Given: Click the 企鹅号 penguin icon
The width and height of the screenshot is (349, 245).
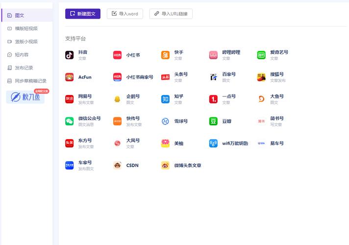Looking at the screenshot, I should tap(117, 99).
